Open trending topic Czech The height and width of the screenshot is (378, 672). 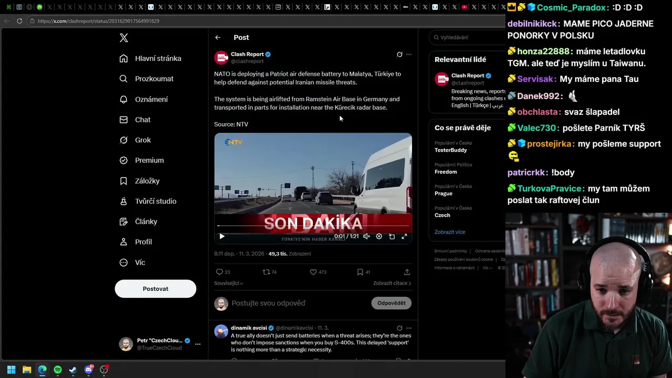click(442, 215)
